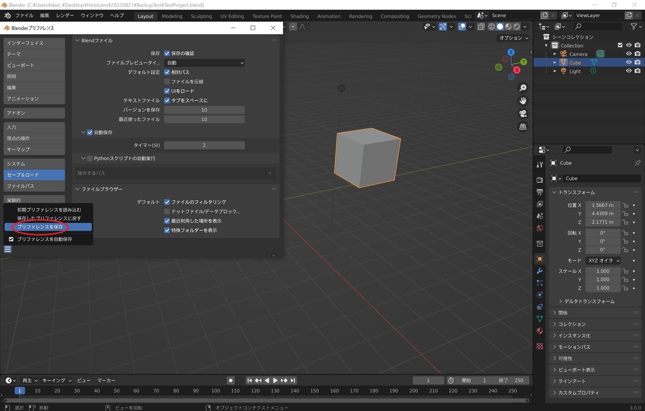Click the pin icon beside Cube in properties

click(637, 163)
